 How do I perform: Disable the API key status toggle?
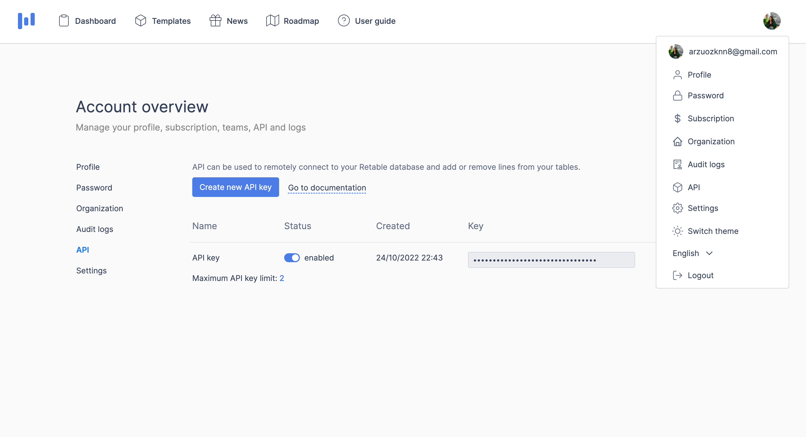pyautogui.click(x=292, y=257)
